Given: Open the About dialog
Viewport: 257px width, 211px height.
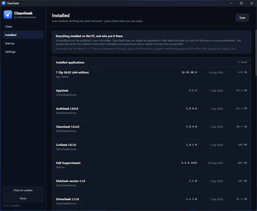Looking at the screenshot, I should click(x=23, y=198).
